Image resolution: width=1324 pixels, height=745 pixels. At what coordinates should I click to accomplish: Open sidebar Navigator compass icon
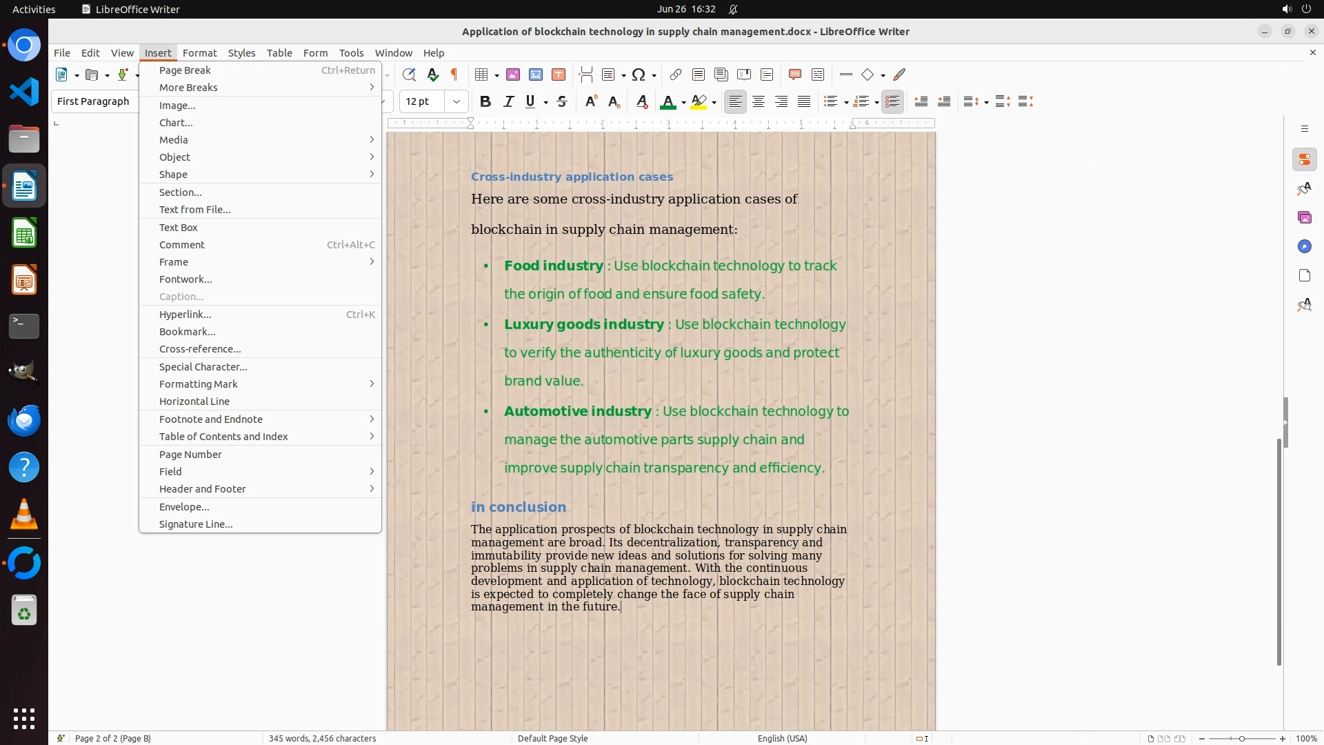coord(1304,247)
